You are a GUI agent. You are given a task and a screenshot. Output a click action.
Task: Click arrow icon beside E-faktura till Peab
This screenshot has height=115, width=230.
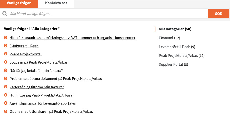point(6,46)
